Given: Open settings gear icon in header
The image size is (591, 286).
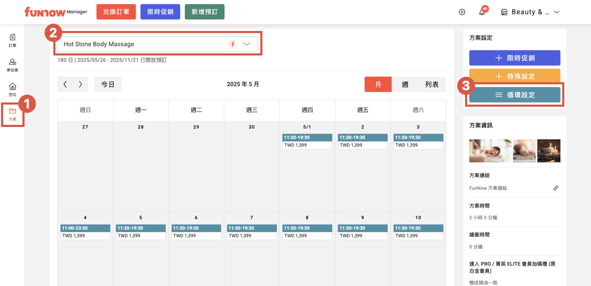Looking at the screenshot, I should coord(462,12).
